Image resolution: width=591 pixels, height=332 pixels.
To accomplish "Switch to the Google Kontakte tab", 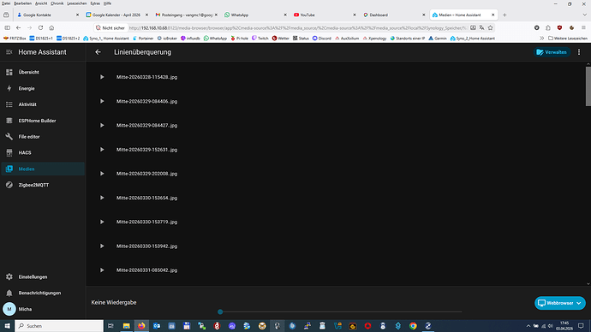I will [x=48, y=15].
